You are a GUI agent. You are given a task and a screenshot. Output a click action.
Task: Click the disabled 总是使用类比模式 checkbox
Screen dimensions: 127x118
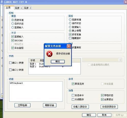click(89, 65)
